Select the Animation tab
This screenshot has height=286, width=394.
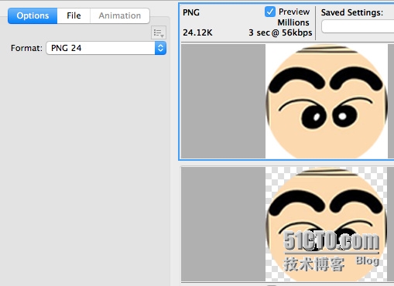point(120,15)
